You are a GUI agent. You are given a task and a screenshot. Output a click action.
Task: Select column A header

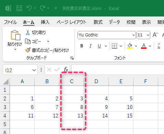(22, 81)
